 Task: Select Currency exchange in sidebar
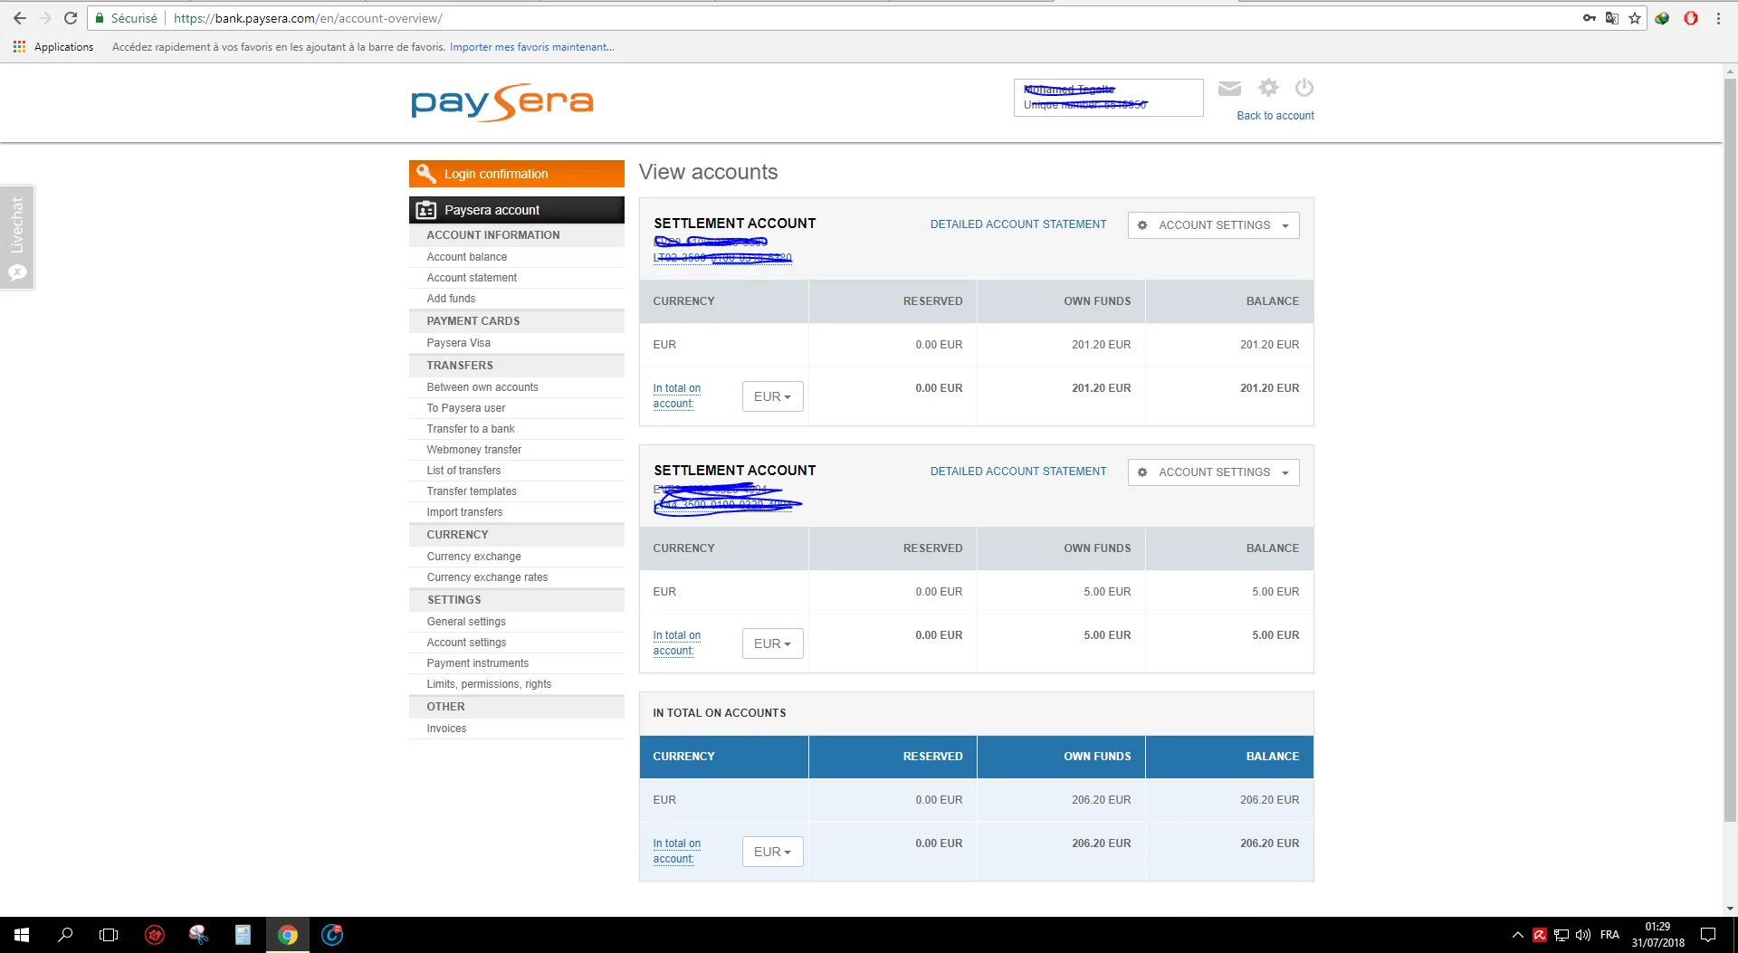coord(473,557)
